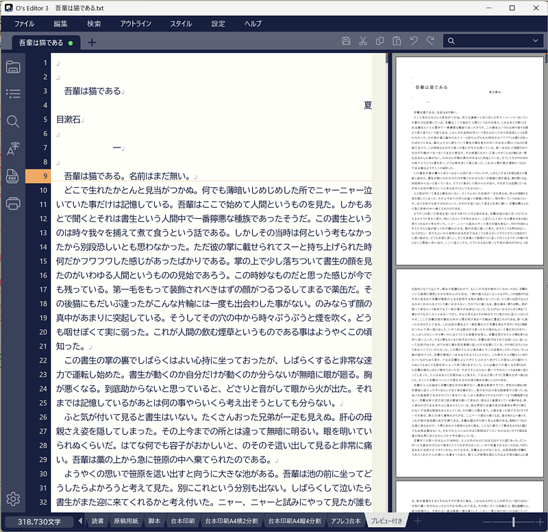Click the save floppy disk icon
This screenshot has height=532, width=548.
[x=346, y=41]
